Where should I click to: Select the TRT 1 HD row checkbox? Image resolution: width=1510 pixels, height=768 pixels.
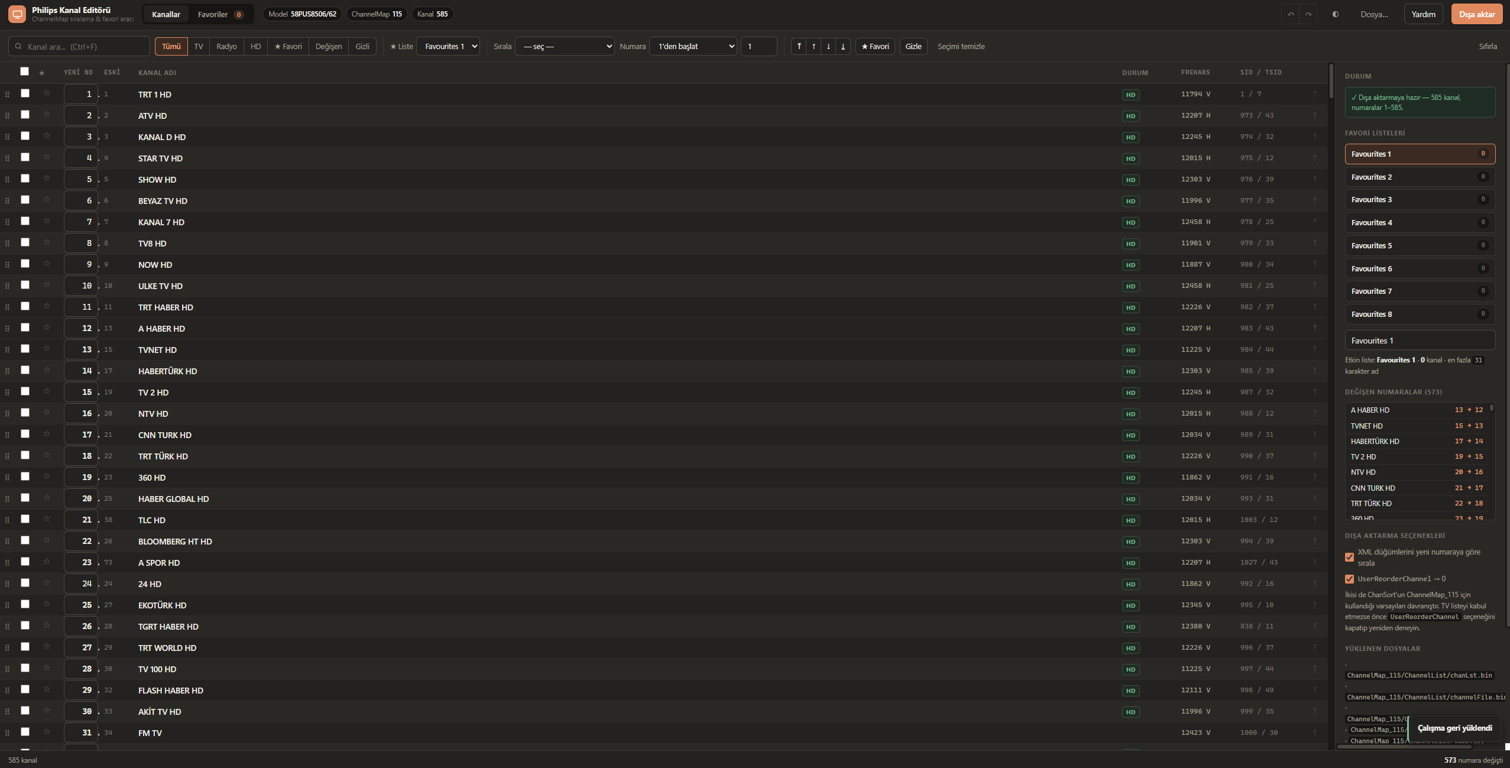pyautogui.click(x=25, y=93)
